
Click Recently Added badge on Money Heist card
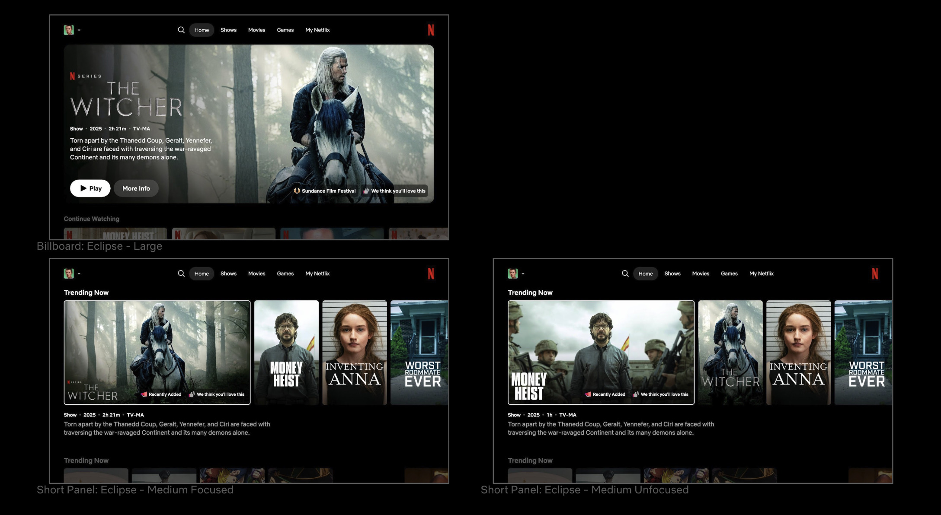coord(605,394)
